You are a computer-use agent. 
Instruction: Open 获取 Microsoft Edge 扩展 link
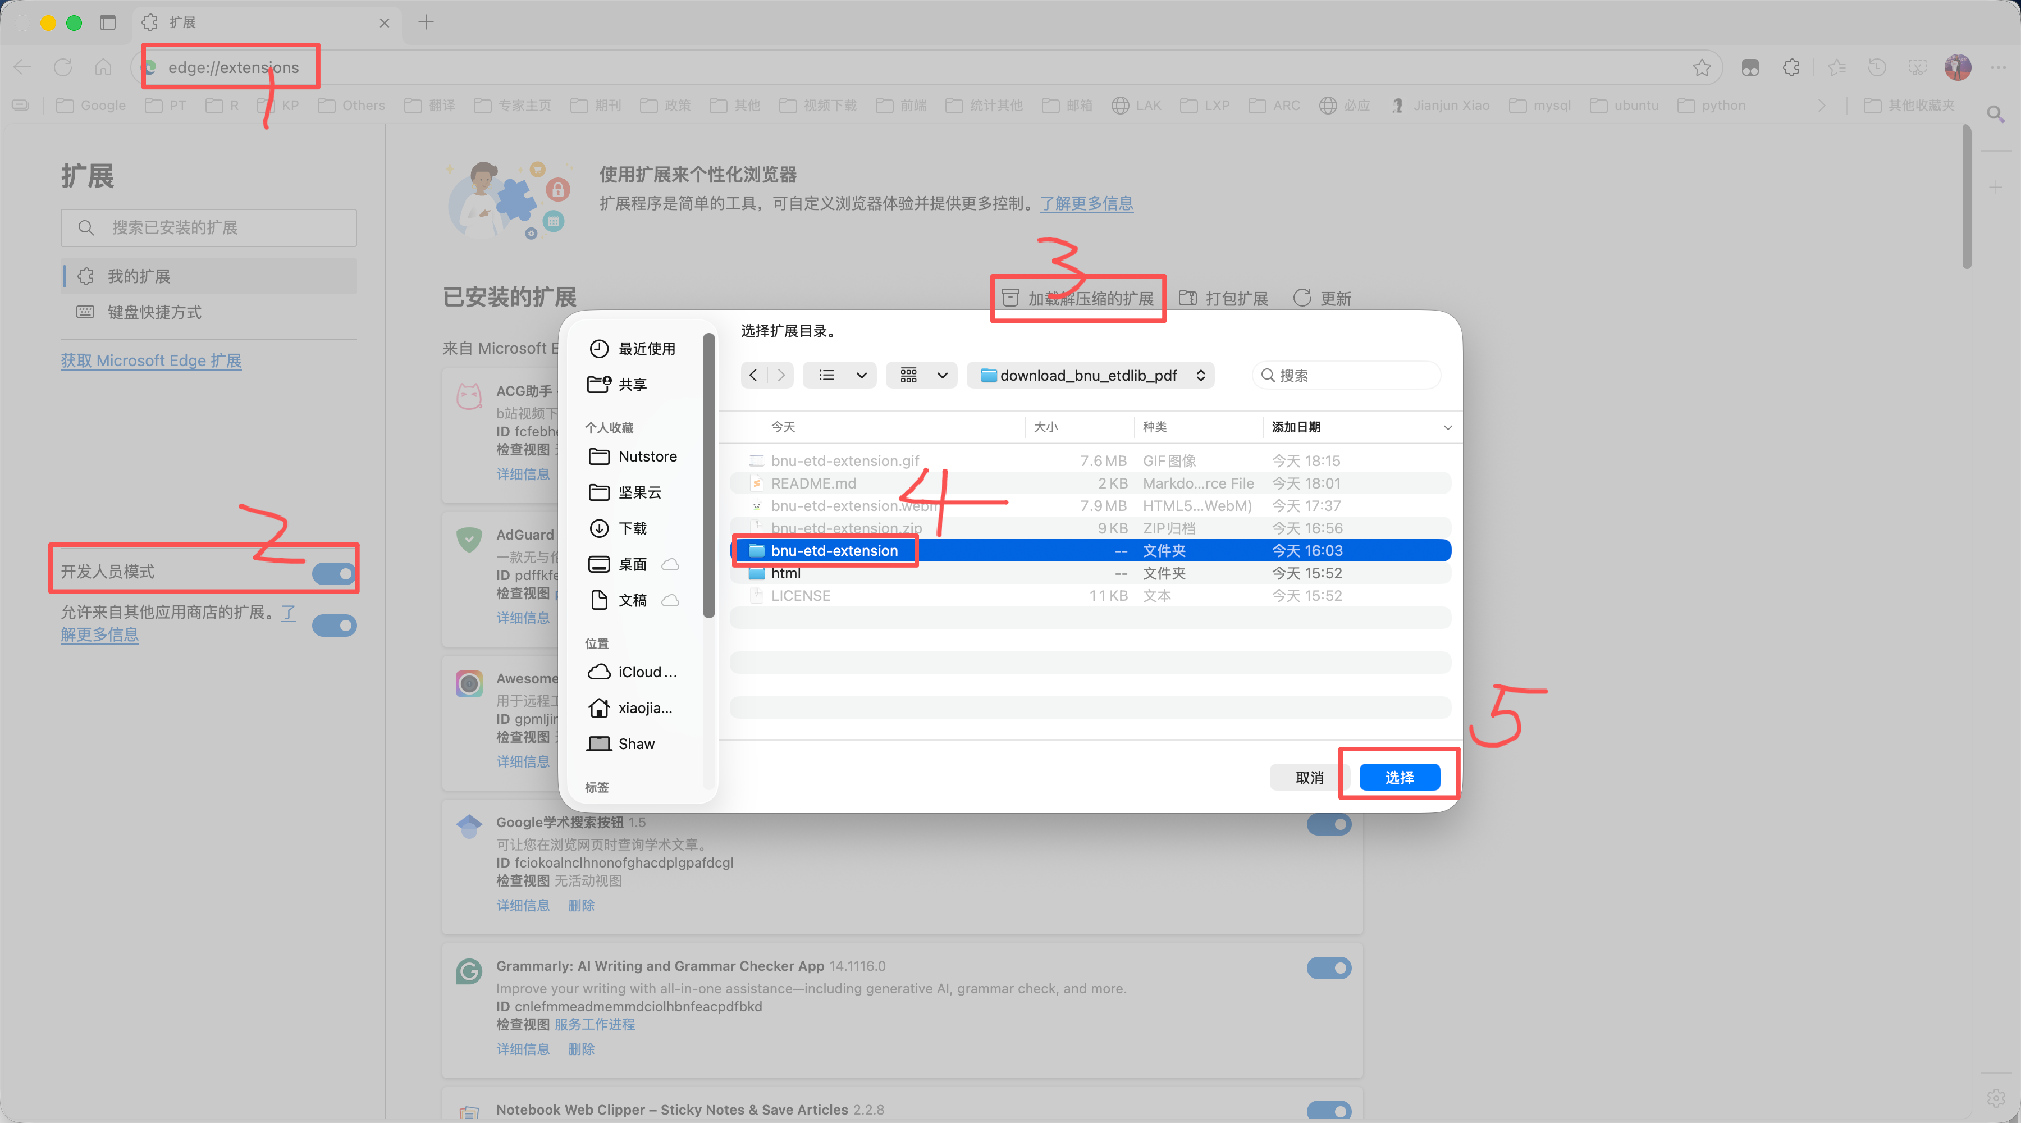[152, 360]
